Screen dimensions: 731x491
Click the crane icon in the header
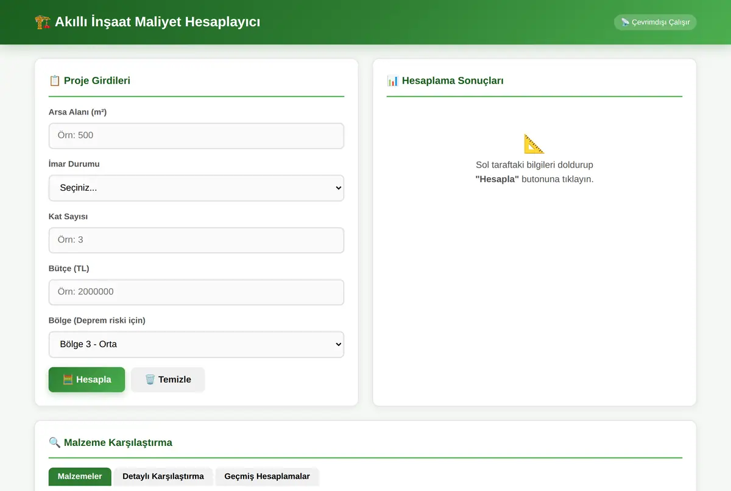(42, 22)
